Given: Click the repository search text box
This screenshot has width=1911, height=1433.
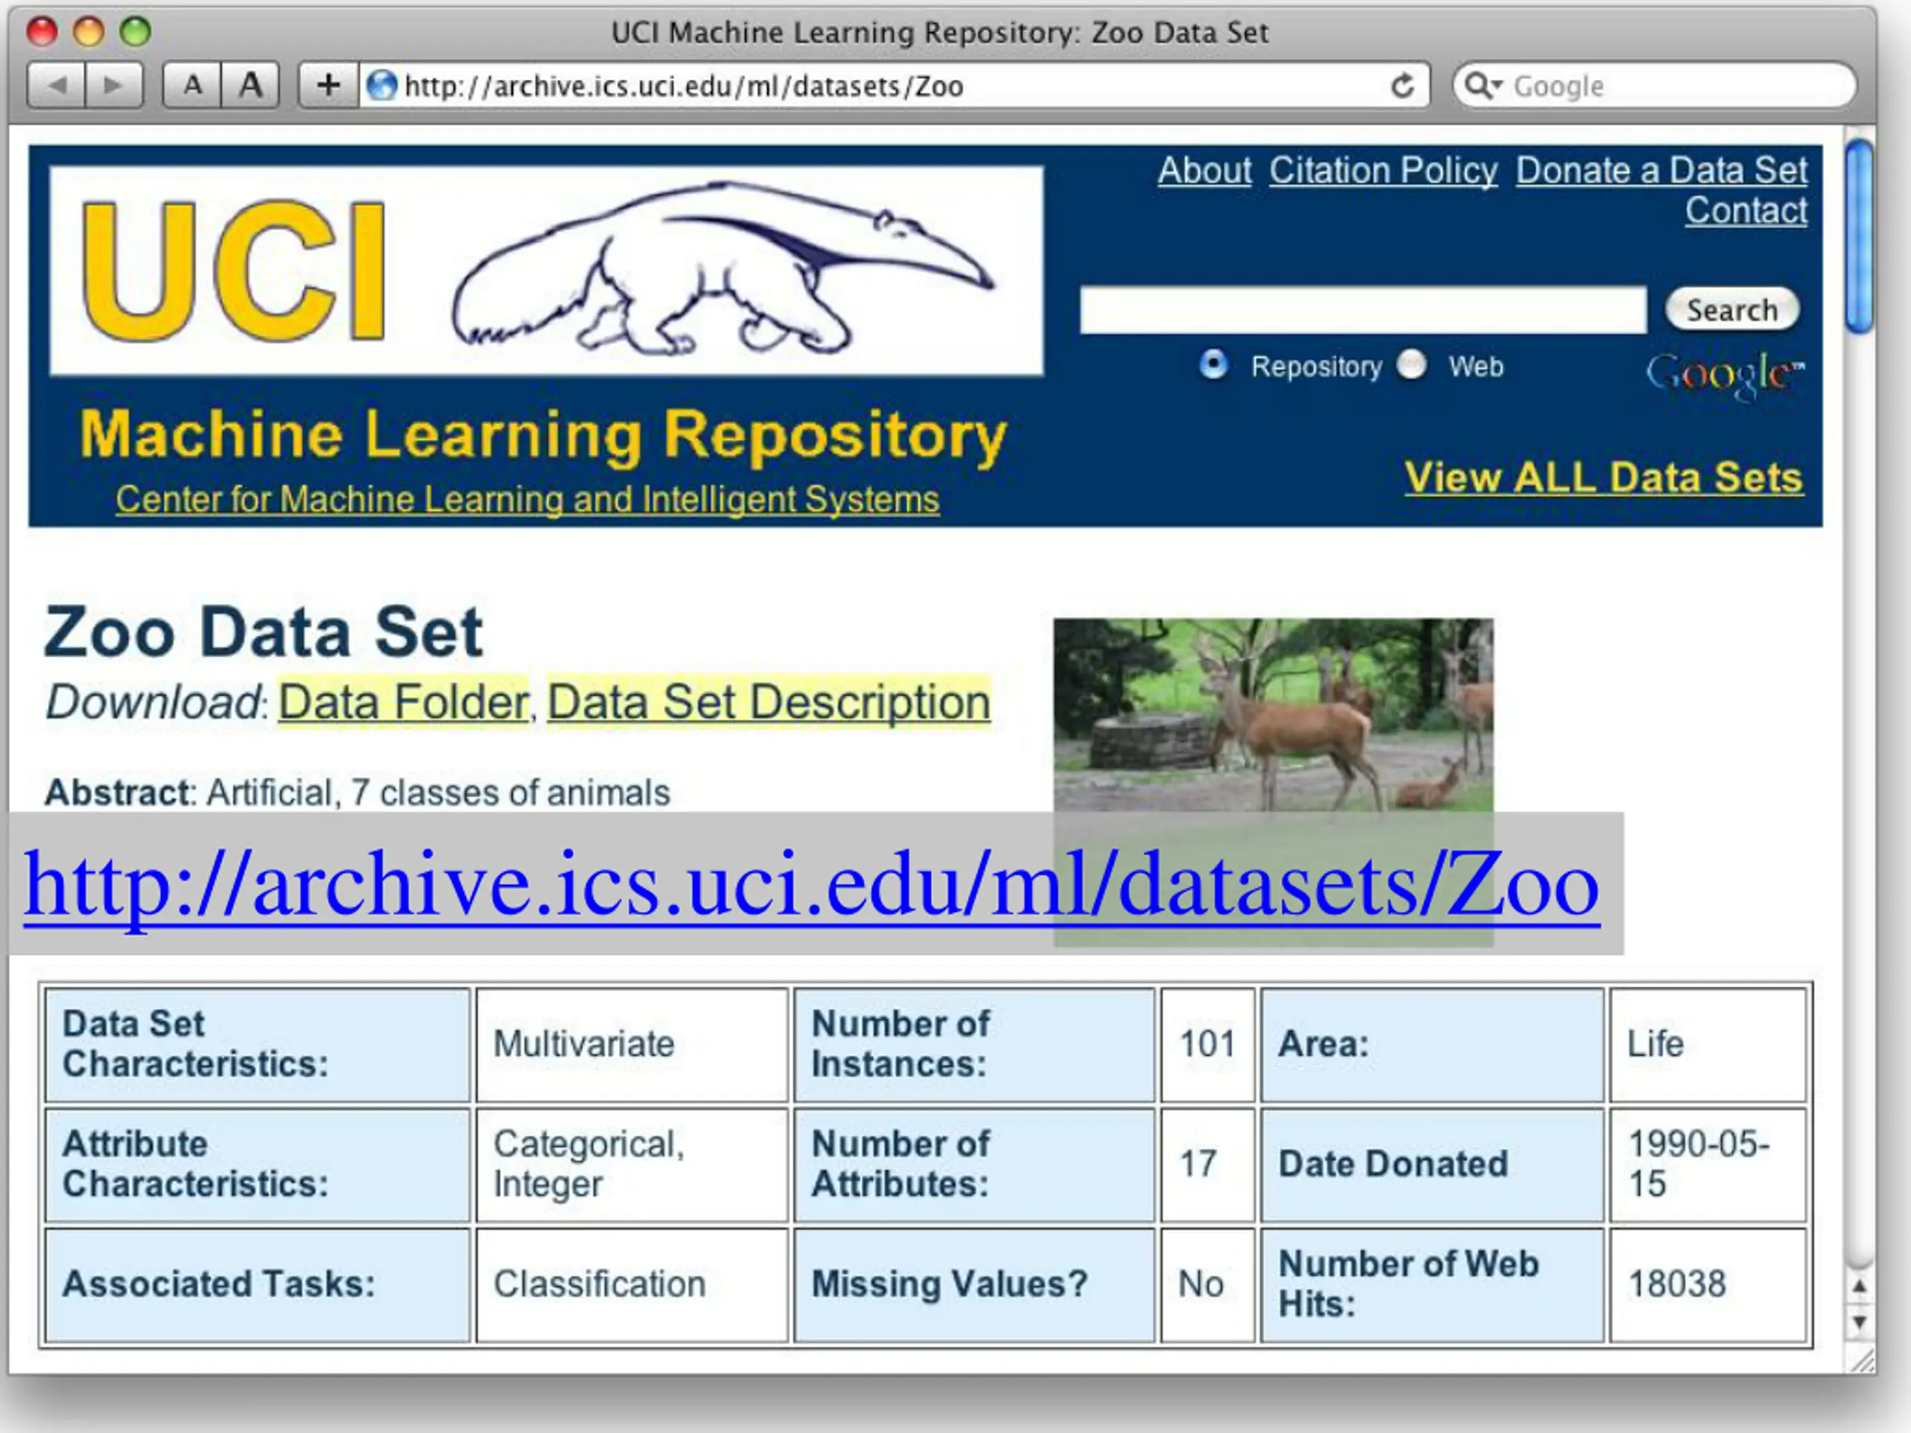Looking at the screenshot, I should pos(1363,309).
